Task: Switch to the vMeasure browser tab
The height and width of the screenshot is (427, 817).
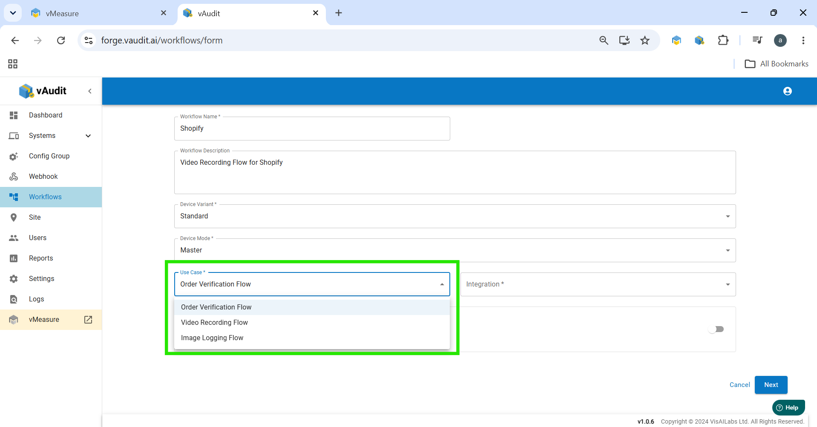Action: pos(99,13)
